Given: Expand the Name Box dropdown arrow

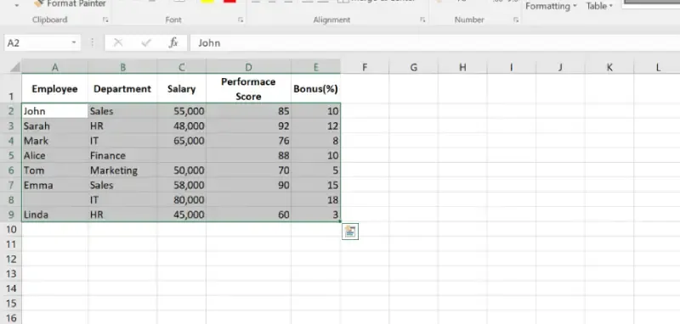Looking at the screenshot, I should tap(74, 42).
